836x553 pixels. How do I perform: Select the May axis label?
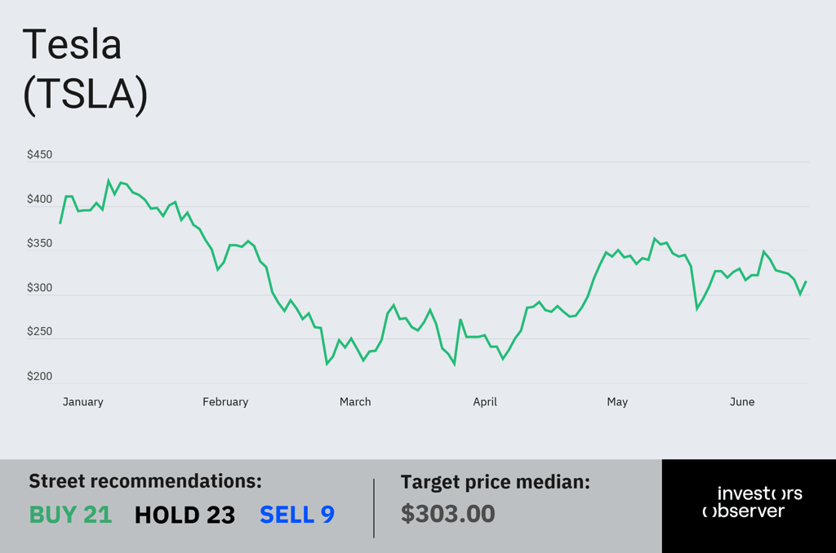click(x=617, y=401)
